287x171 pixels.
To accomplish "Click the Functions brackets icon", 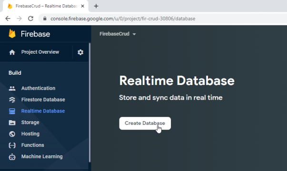I will 12,145.
